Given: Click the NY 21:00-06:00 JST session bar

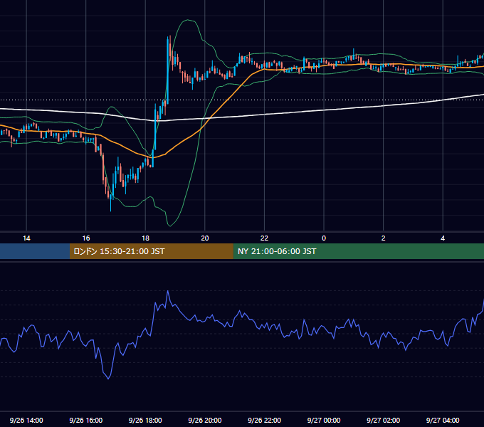Looking at the screenshot, I should [x=358, y=251].
